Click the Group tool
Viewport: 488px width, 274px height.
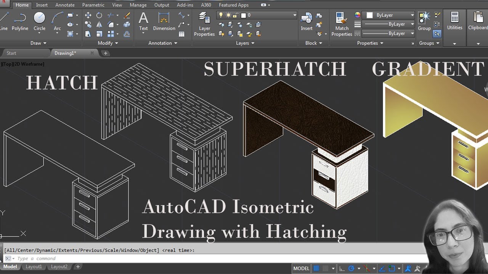click(x=424, y=22)
